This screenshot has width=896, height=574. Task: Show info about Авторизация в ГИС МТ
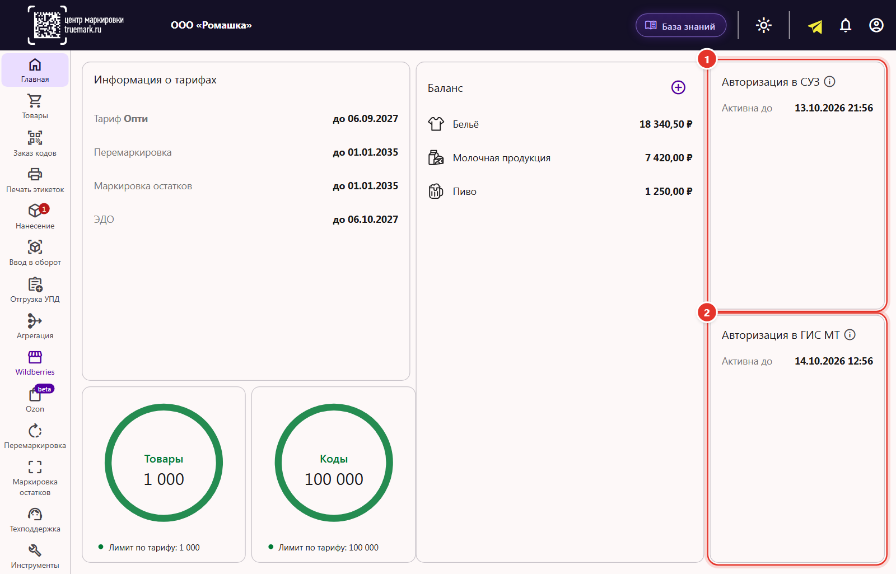tap(850, 335)
